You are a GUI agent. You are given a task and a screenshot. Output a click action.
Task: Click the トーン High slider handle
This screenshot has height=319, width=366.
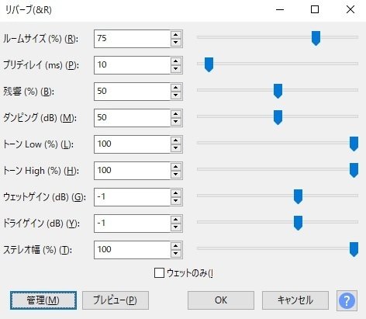pos(354,170)
